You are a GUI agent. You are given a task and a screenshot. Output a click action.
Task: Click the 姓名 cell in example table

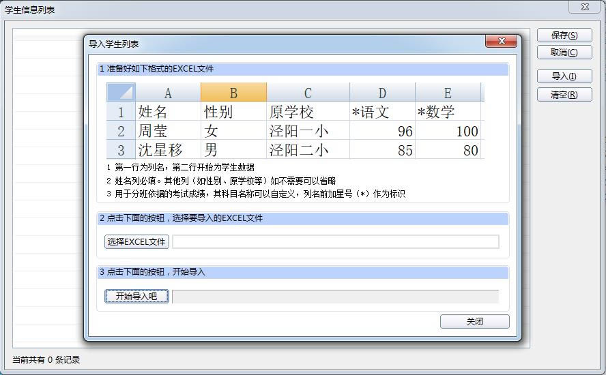click(168, 112)
